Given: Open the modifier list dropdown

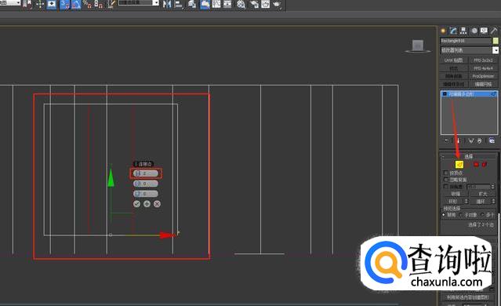Looking at the screenshot, I should tap(469, 50).
